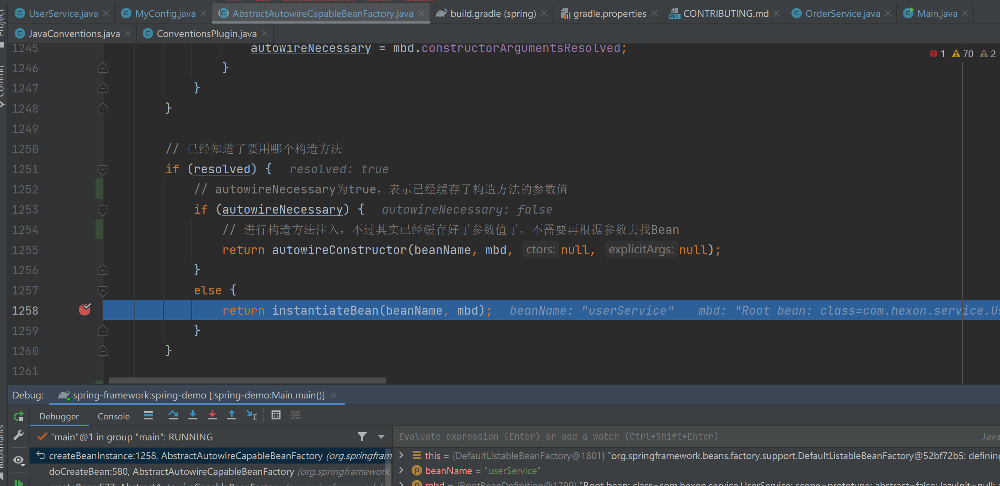Open the OrderService.java editor tab
This screenshot has height=486, width=1000.
pos(842,13)
